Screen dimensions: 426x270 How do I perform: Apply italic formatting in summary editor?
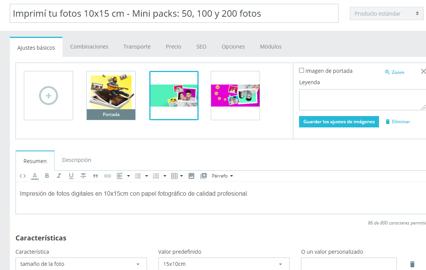tap(59, 176)
